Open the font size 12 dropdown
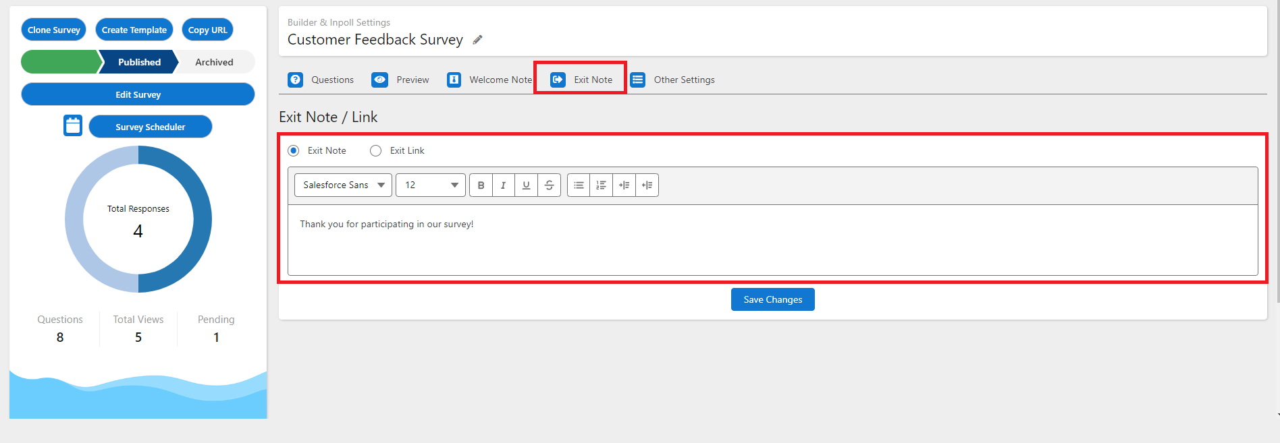This screenshot has height=443, width=1280. click(431, 185)
